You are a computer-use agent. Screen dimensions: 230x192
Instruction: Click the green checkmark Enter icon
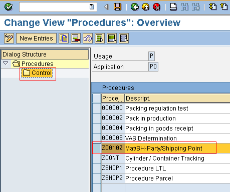[9, 7]
